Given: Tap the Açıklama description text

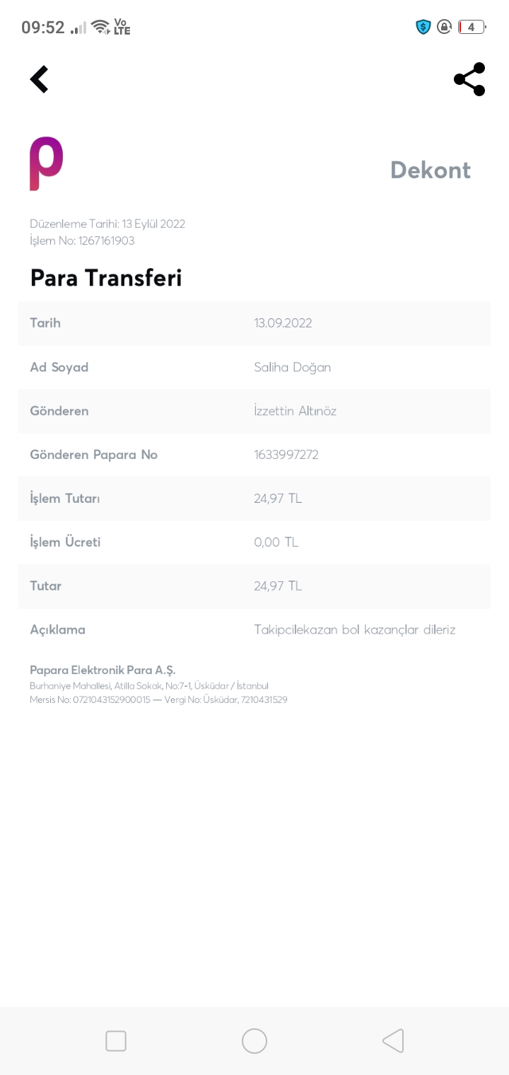Looking at the screenshot, I should click(x=355, y=629).
